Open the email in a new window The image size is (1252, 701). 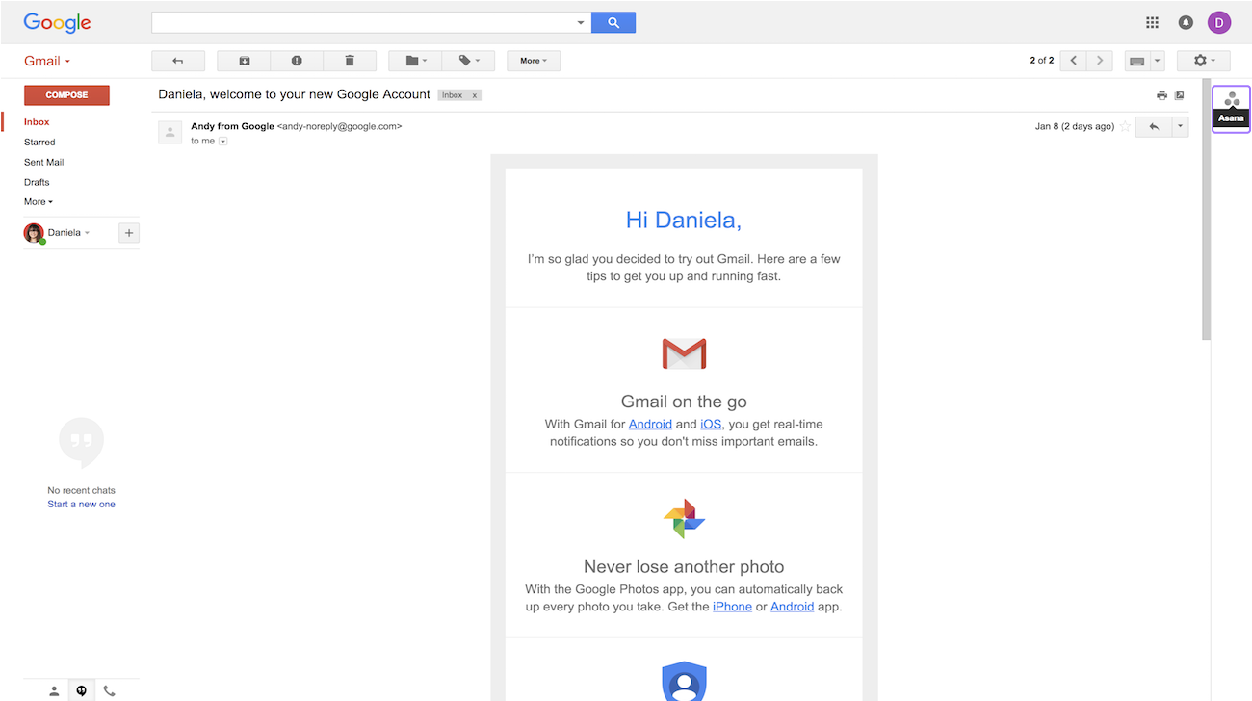click(x=1179, y=94)
